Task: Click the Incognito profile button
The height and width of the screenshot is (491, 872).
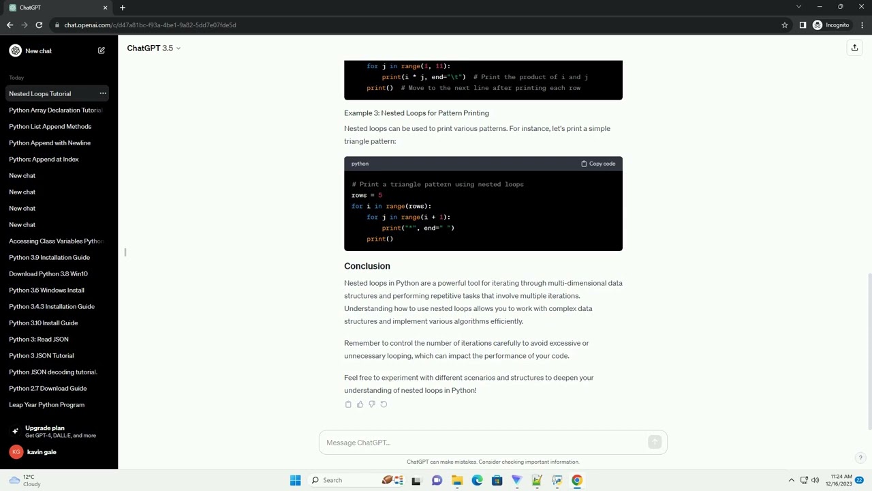Action: tap(831, 25)
